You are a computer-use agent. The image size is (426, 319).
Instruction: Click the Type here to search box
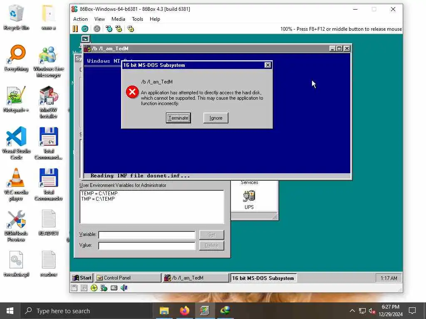click(x=87, y=311)
